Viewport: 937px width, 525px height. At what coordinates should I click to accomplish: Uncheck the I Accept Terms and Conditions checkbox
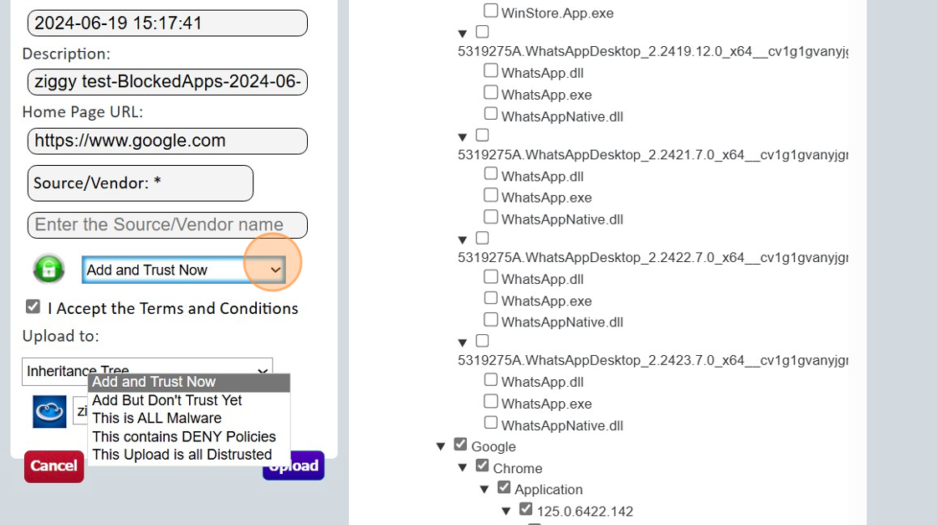(33, 306)
